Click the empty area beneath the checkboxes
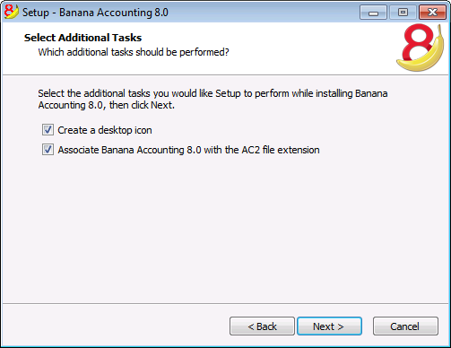Viewport: 451px width, 348px height. pos(226,229)
